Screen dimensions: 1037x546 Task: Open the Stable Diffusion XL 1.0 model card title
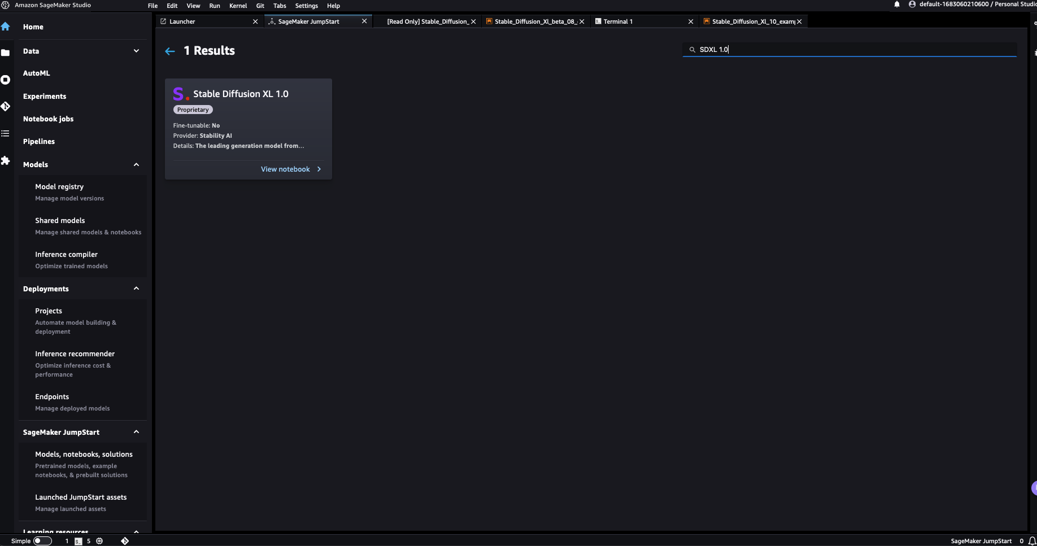[x=241, y=94]
